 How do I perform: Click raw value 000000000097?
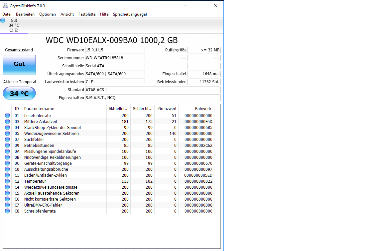pos(198,169)
